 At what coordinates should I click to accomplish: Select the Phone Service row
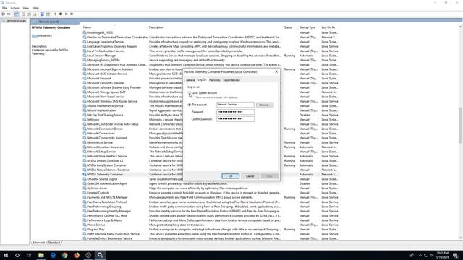(x=211, y=225)
